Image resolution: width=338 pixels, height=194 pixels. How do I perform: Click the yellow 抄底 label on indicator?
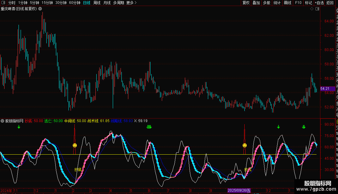(78, 170)
